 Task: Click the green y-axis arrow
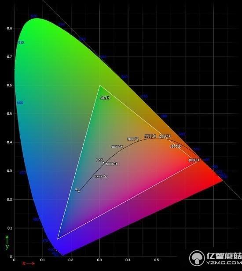coord(7,240)
